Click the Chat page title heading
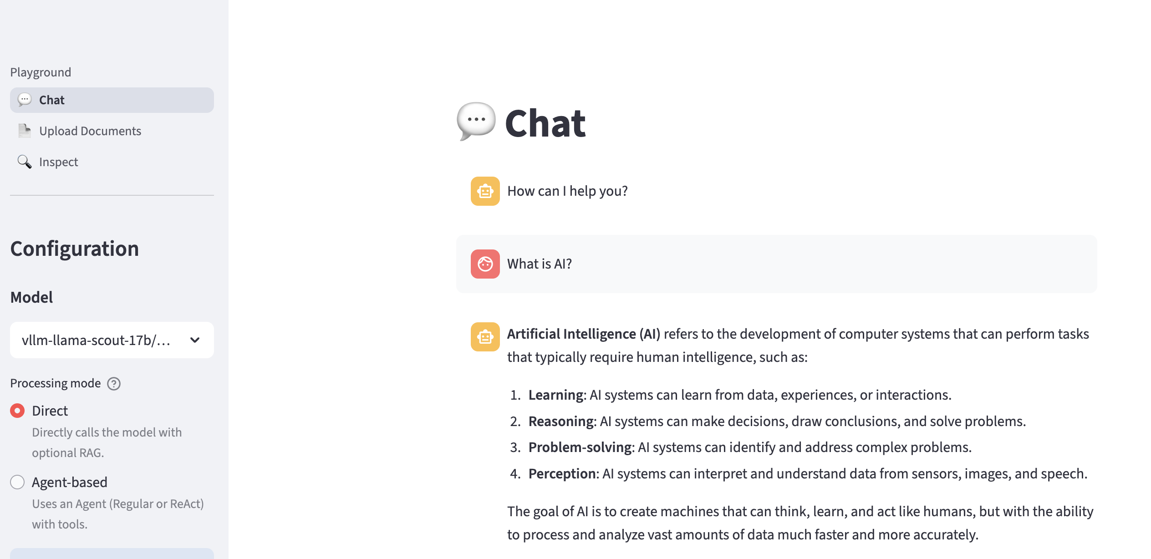The width and height of the screenshot is (1151, 559). coord(545,123)
